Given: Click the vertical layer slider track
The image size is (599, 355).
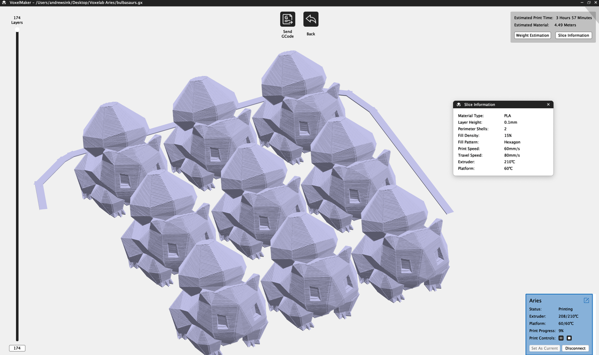Looking at the screenshot, I should click(x=17, y=186).
